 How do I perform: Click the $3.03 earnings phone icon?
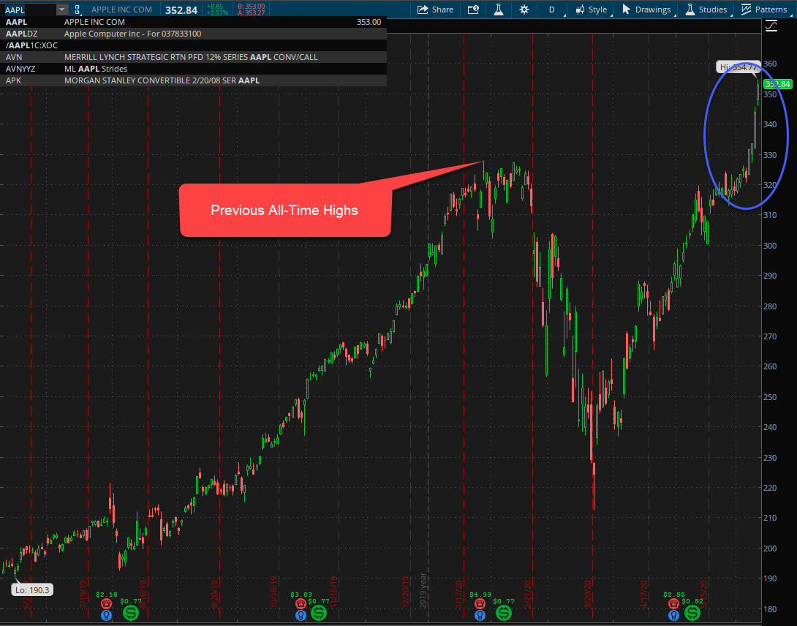pyautogui.click(x=301, y=603)
